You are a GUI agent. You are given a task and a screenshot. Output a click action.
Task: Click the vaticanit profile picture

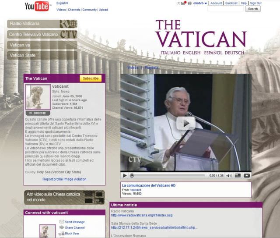click(x=38, y=97)
